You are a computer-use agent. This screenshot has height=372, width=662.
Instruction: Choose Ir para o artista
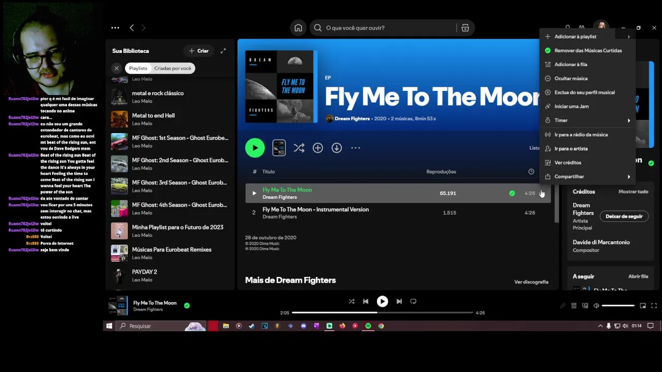[588, 149]
